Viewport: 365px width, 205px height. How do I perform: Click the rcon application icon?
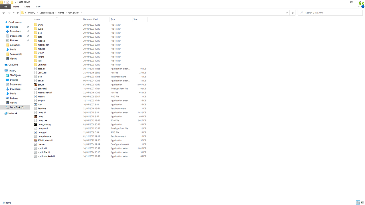click(x=35, y=104)
